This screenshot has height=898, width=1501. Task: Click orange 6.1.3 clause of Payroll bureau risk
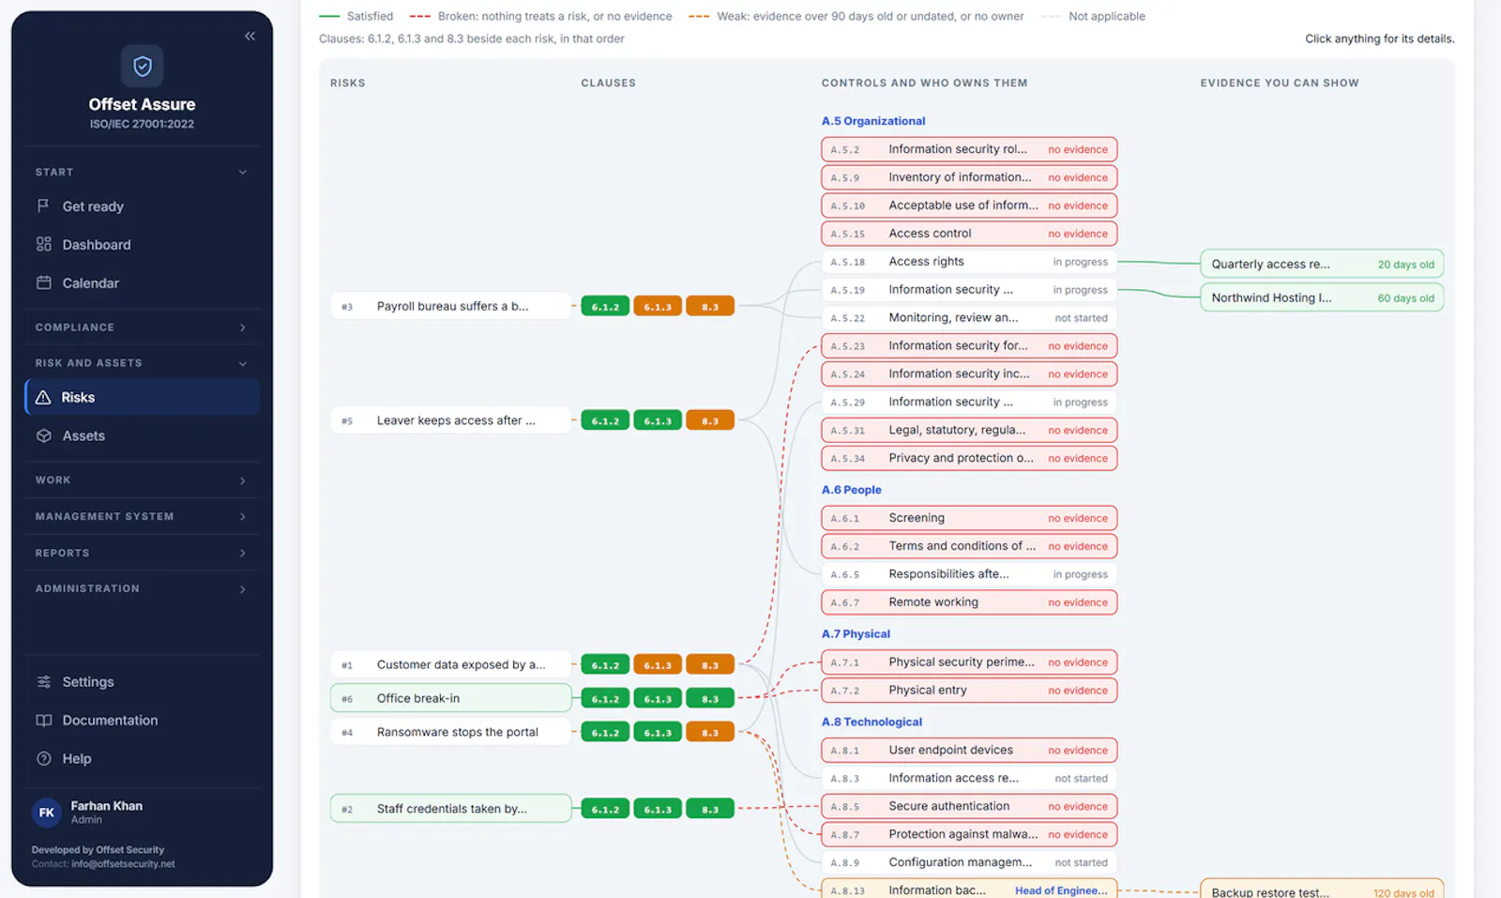click(x=658, y=307)
